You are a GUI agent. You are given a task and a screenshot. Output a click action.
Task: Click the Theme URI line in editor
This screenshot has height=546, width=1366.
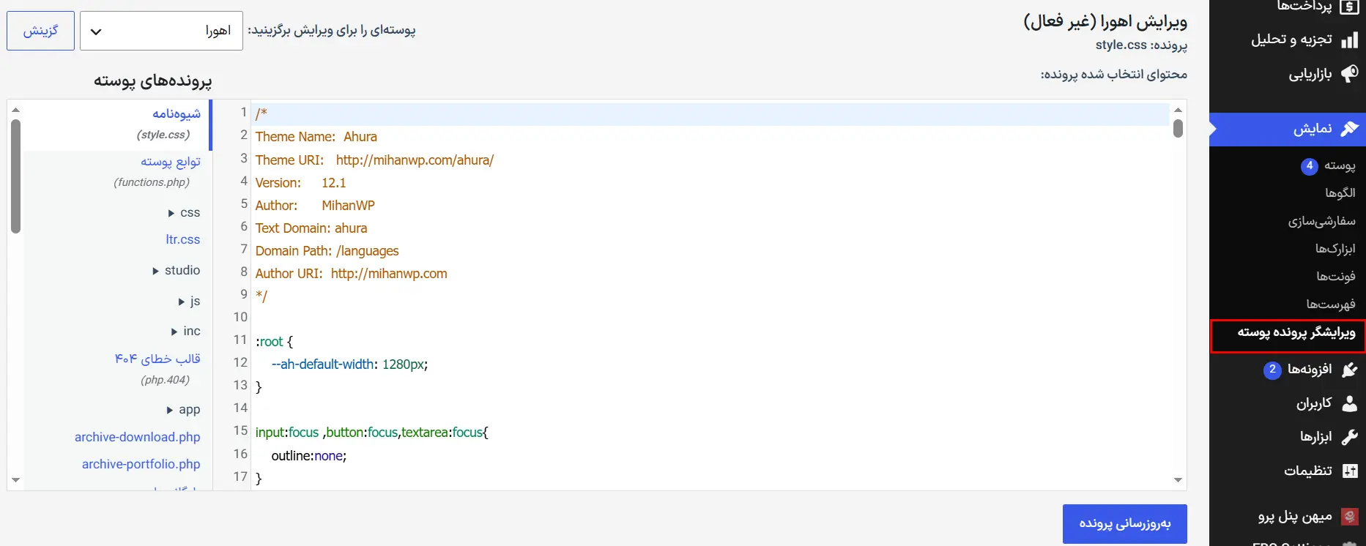[x=374, y=160]
